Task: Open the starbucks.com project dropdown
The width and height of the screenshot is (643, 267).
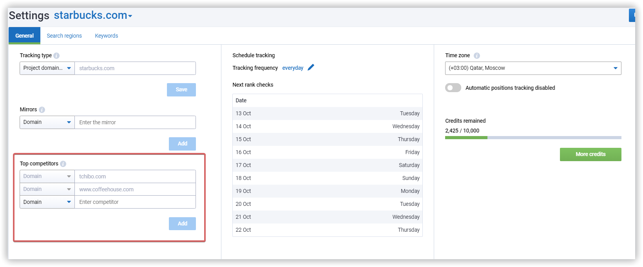Action: pos(93,15)
